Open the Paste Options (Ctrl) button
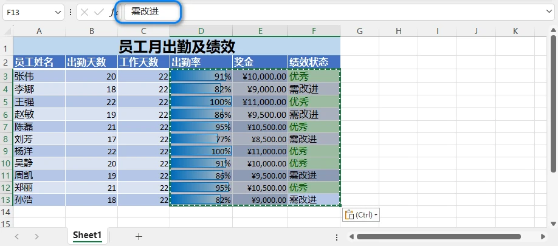 coord(361,214)
